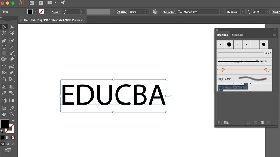The width and height of the screenshot is (280, 157).
Task: Select the Gradient tool
Action: click(x=12, y=87)
